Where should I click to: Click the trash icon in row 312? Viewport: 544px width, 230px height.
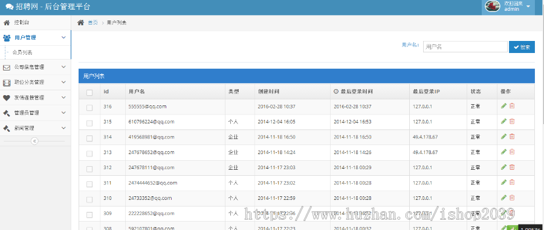[x=512, y=167]
